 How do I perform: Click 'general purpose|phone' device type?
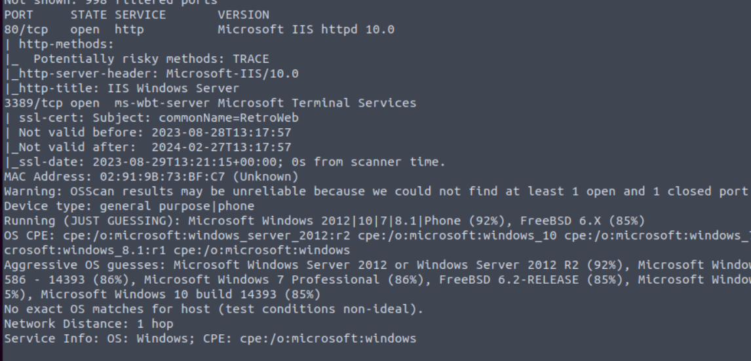coord(177,206)
